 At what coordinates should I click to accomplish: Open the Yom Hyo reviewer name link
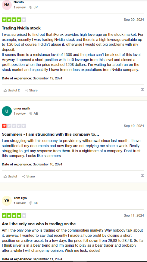click(20, 198)
